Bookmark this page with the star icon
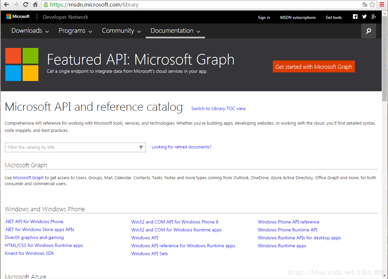 372,4
